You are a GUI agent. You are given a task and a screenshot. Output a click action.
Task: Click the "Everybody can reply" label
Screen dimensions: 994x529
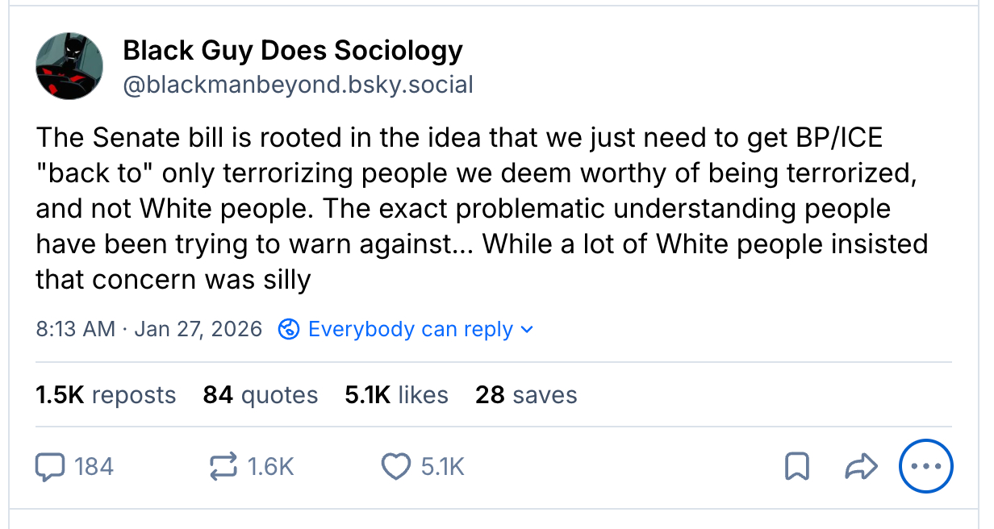point(410,329)
